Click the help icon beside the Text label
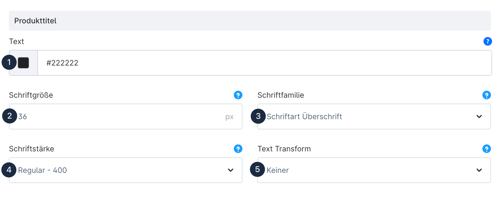The image size is (502, 197). pyautogui.click(x=488, y=41)
